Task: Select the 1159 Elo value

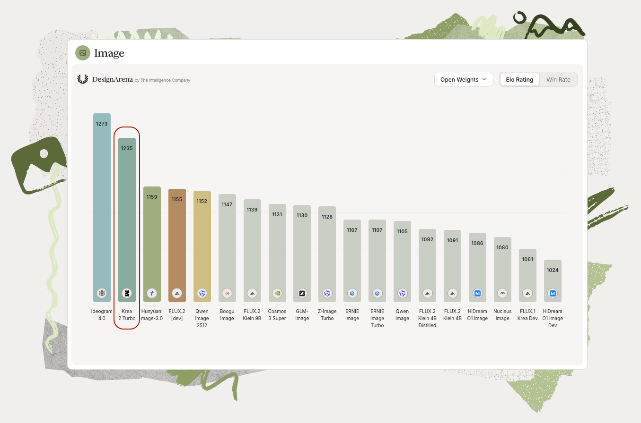Action: [152, 197]
